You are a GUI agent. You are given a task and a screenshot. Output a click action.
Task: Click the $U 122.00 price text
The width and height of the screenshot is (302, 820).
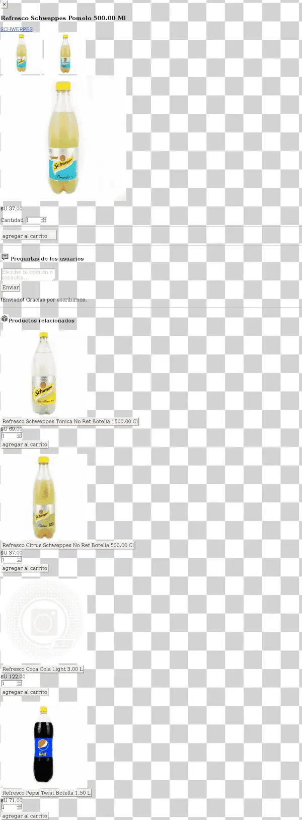[13, 677]
